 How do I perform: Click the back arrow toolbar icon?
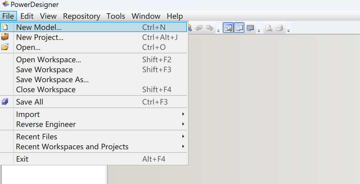tap(199, 28)
